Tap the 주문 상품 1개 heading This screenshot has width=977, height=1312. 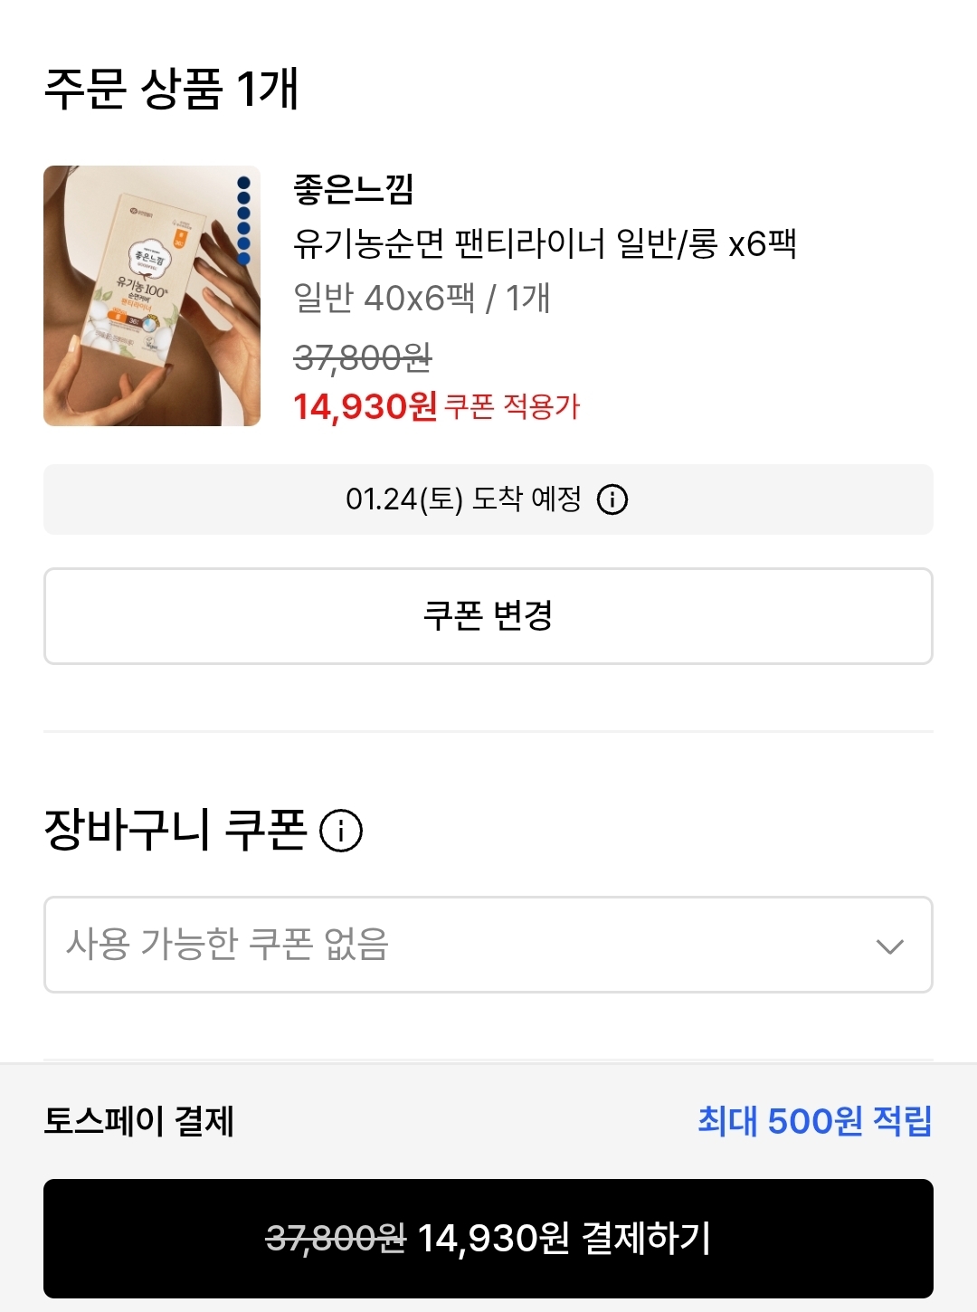171,89
